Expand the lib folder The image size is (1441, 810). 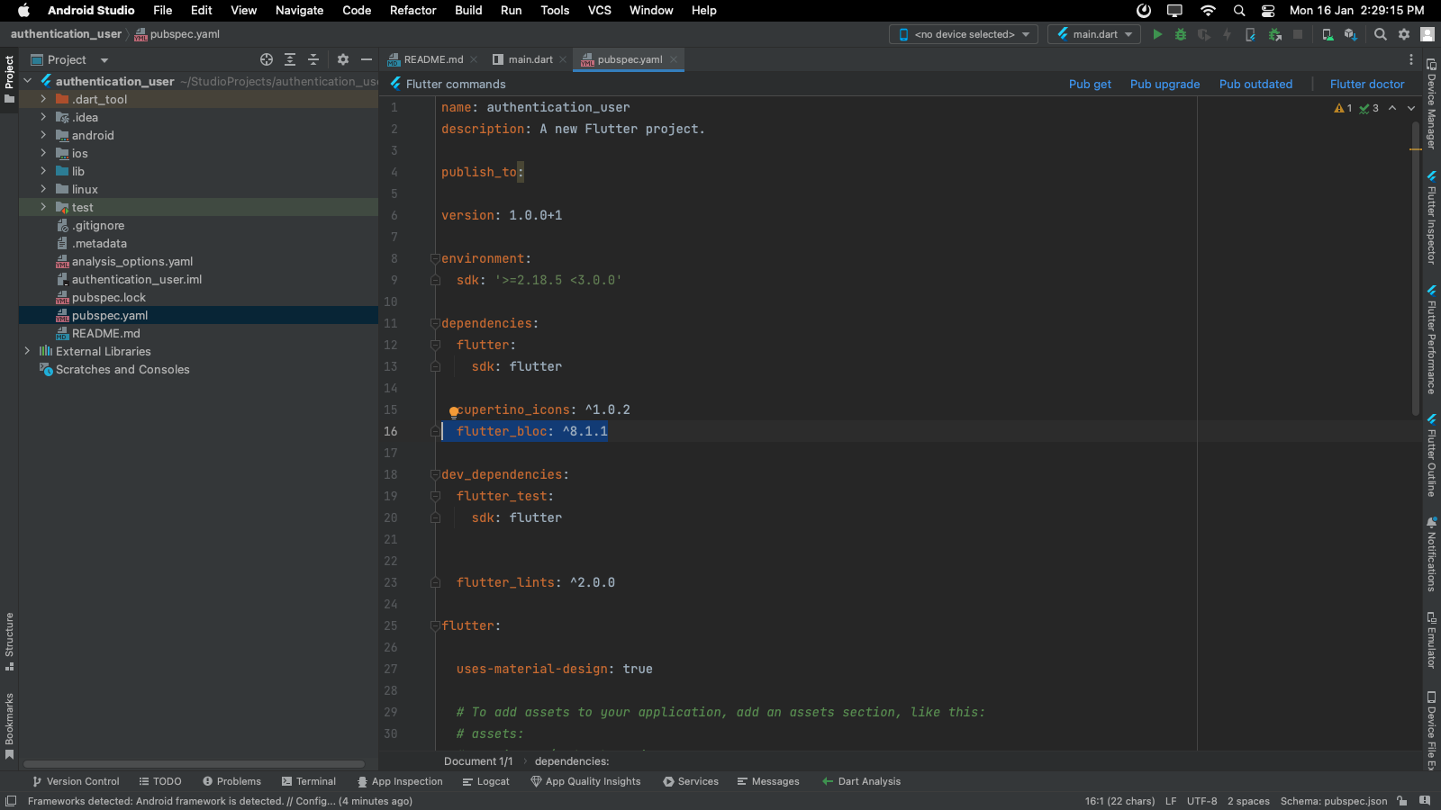(x=43, y=171)
